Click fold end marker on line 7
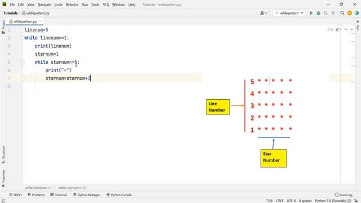The image size is (361, 203). click(23, 78)
